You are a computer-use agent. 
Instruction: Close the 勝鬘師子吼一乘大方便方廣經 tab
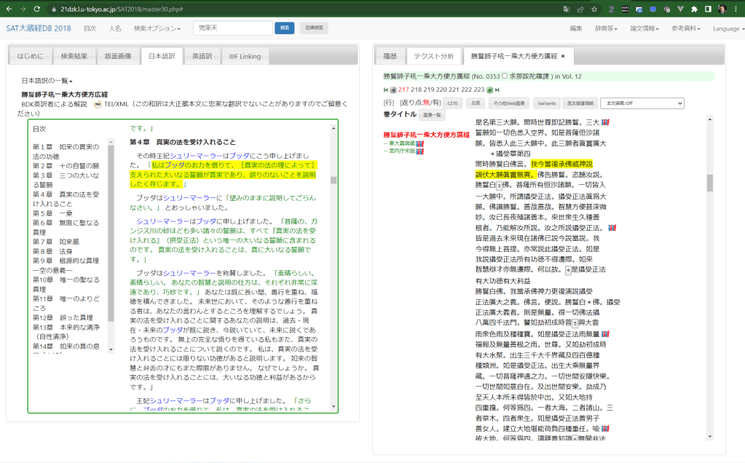tap(563, 55)
